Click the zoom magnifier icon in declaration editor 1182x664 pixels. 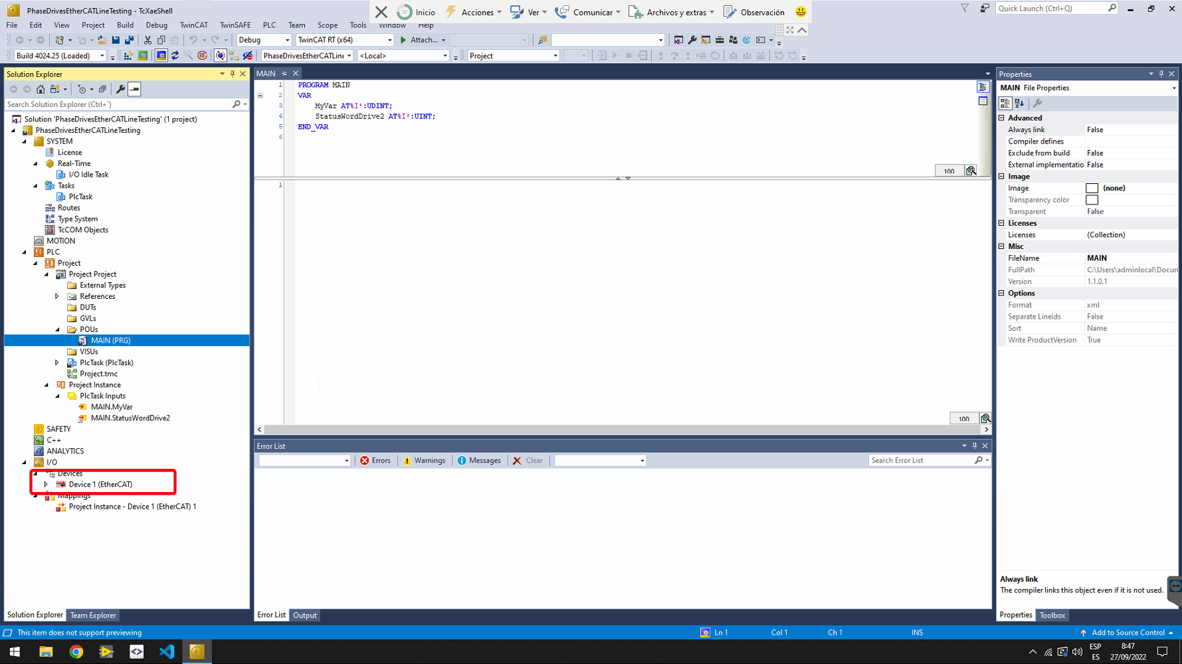[971, 171]
